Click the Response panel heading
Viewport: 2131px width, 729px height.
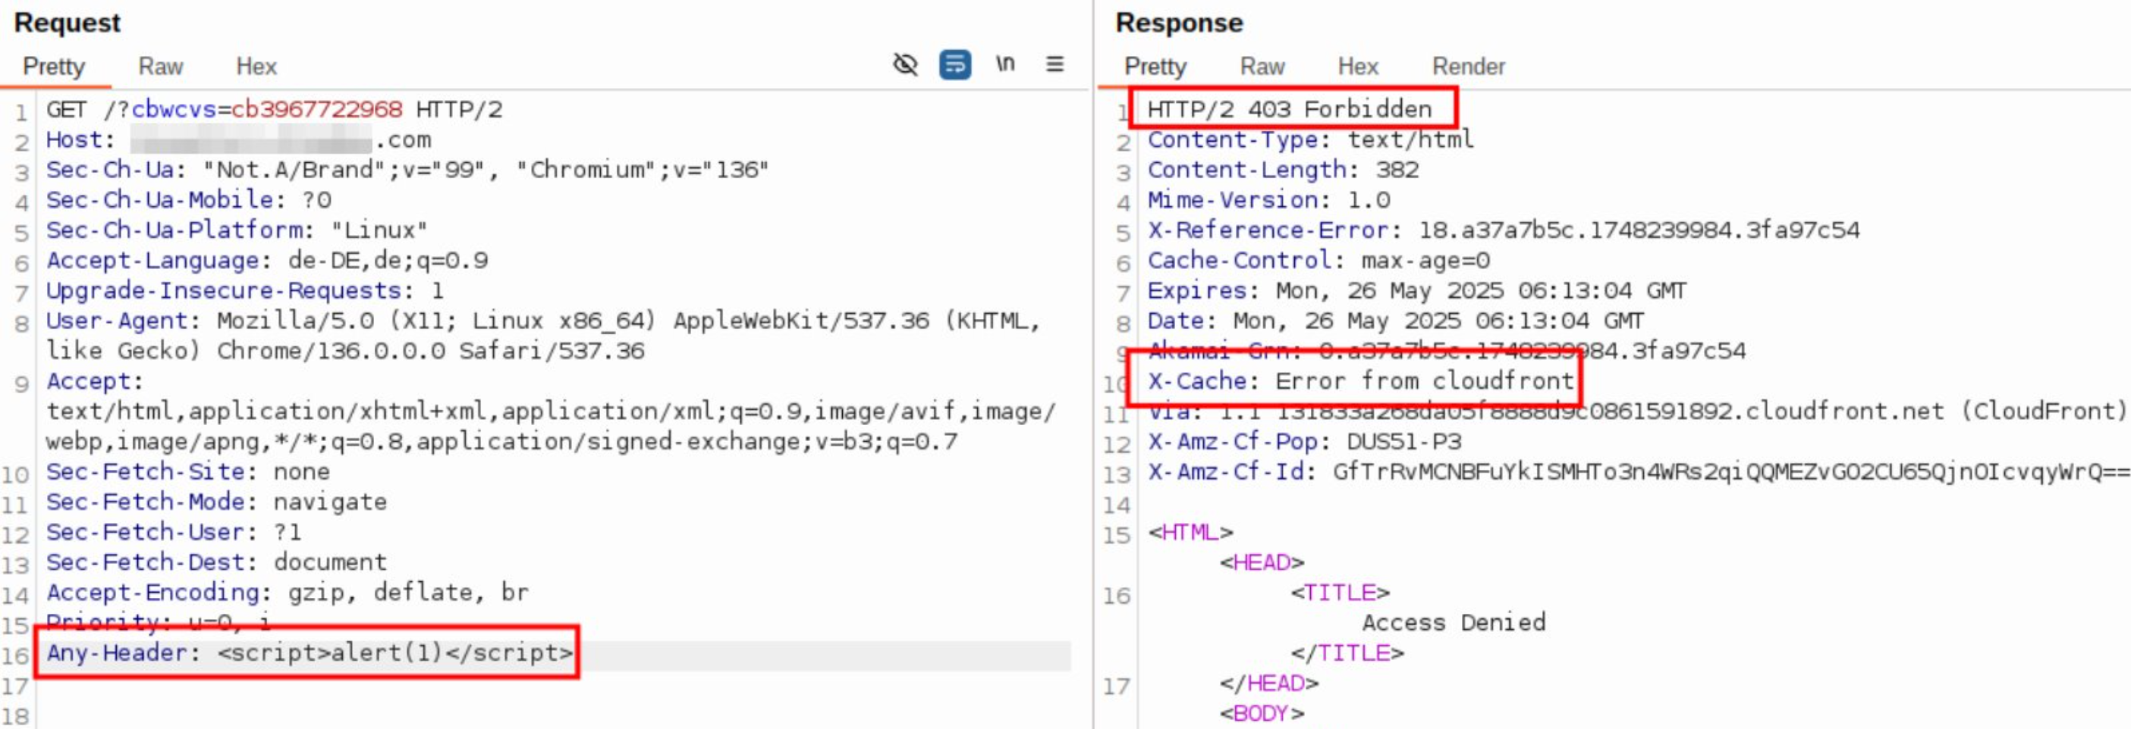(x=1179, y=22)
